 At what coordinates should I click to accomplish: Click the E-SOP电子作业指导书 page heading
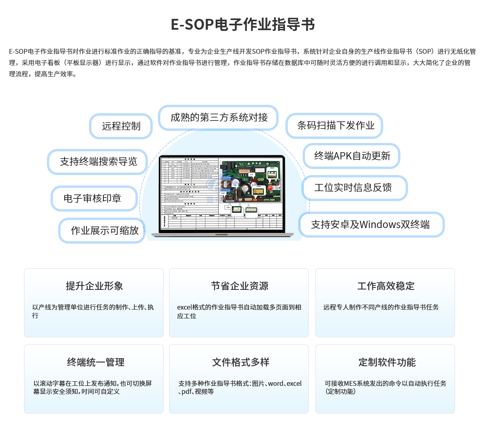coord(243,24)
